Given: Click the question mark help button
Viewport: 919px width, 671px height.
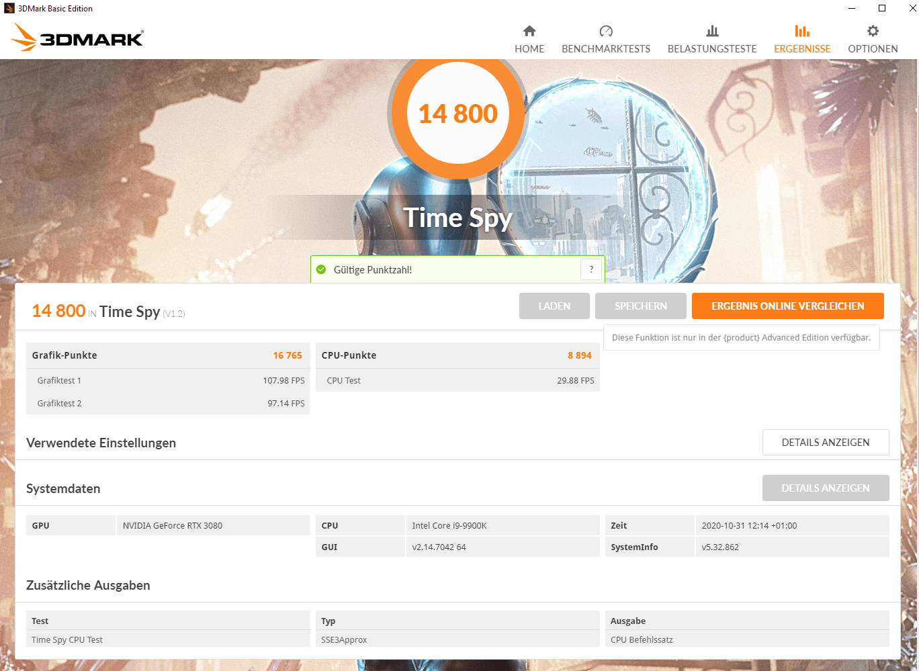Looking at the screenshot, I should pyautogui.click(x=591, y=269).
